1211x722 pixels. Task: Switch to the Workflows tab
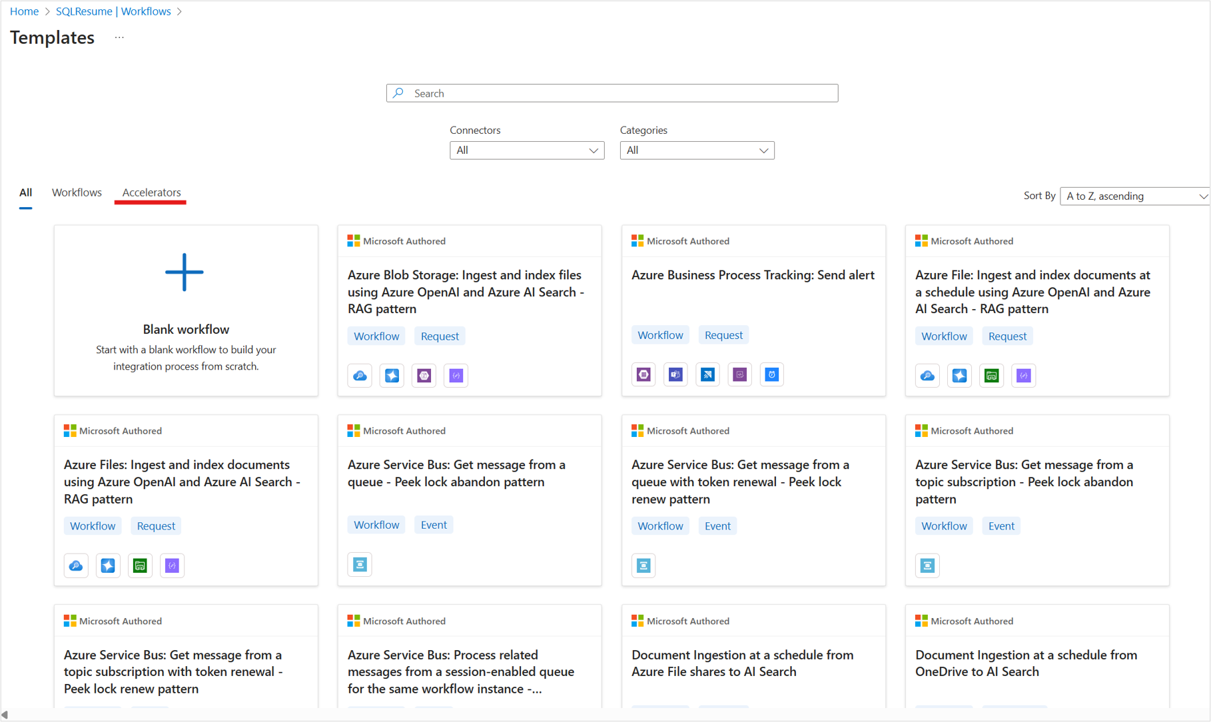(77, 192)
